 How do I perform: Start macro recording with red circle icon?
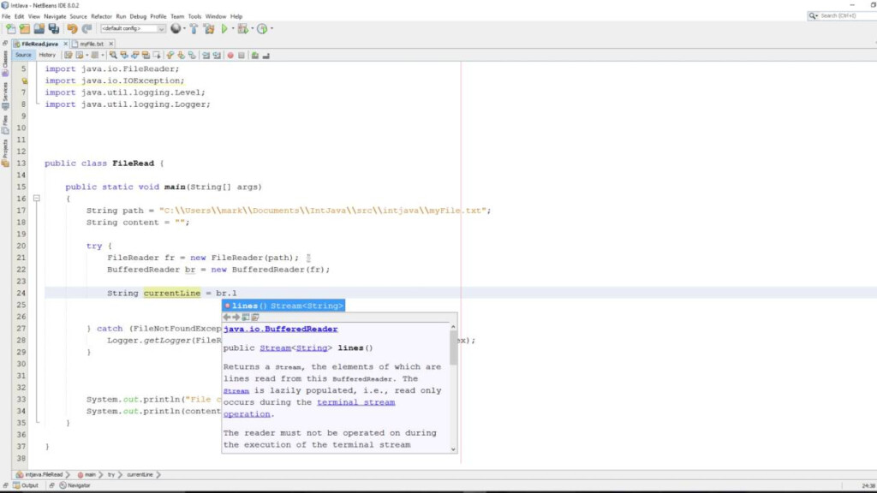pyautogui.click(x=230, y=56)
